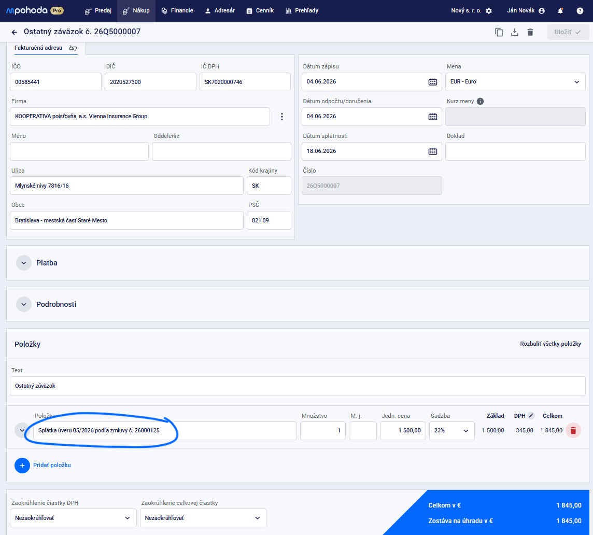Click Rozbaliť všetky položky
Screen dimensions: 593x535
click(550, 344)
